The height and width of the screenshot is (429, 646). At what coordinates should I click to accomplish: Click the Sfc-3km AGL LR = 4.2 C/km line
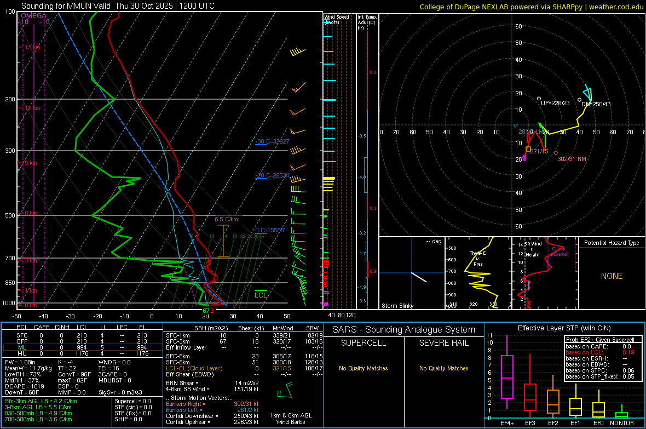(x=41, y=401)
